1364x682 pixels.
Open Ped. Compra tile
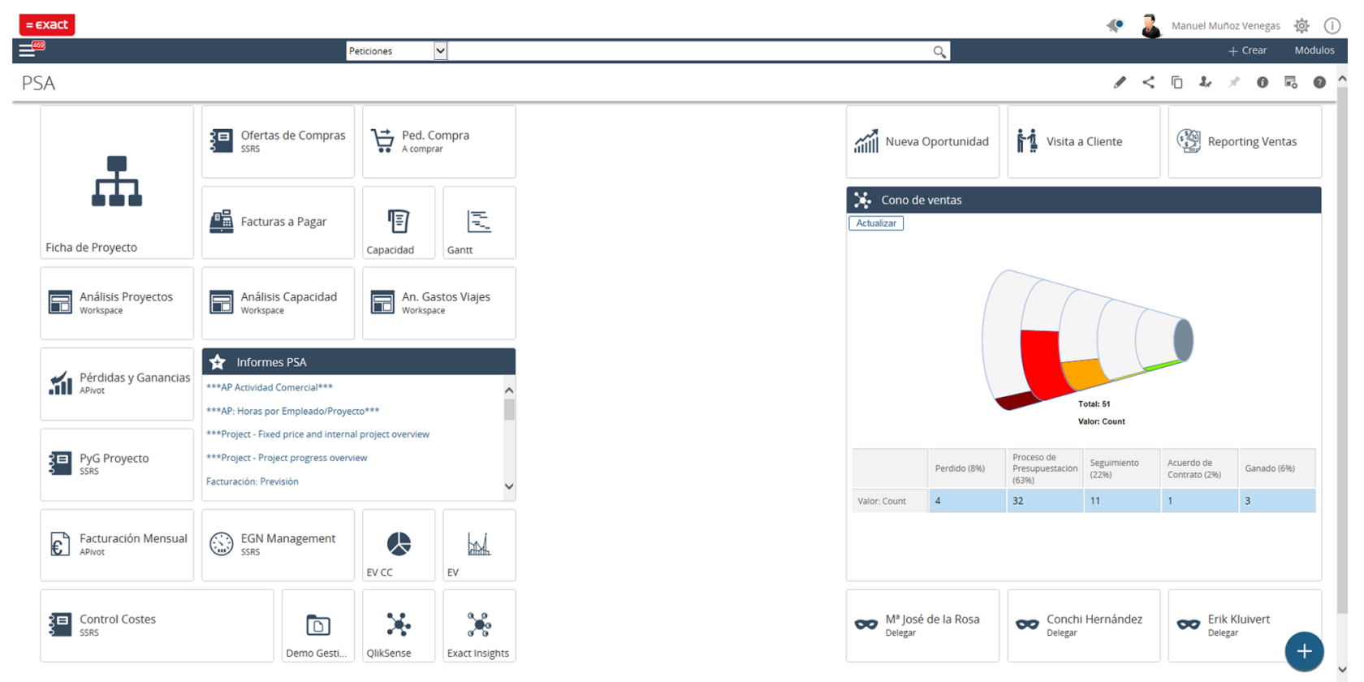coord(439,141)
